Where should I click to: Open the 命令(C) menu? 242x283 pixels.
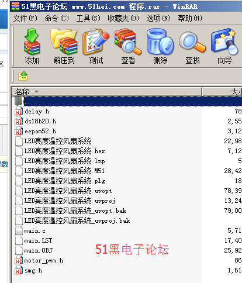(57, 18)
